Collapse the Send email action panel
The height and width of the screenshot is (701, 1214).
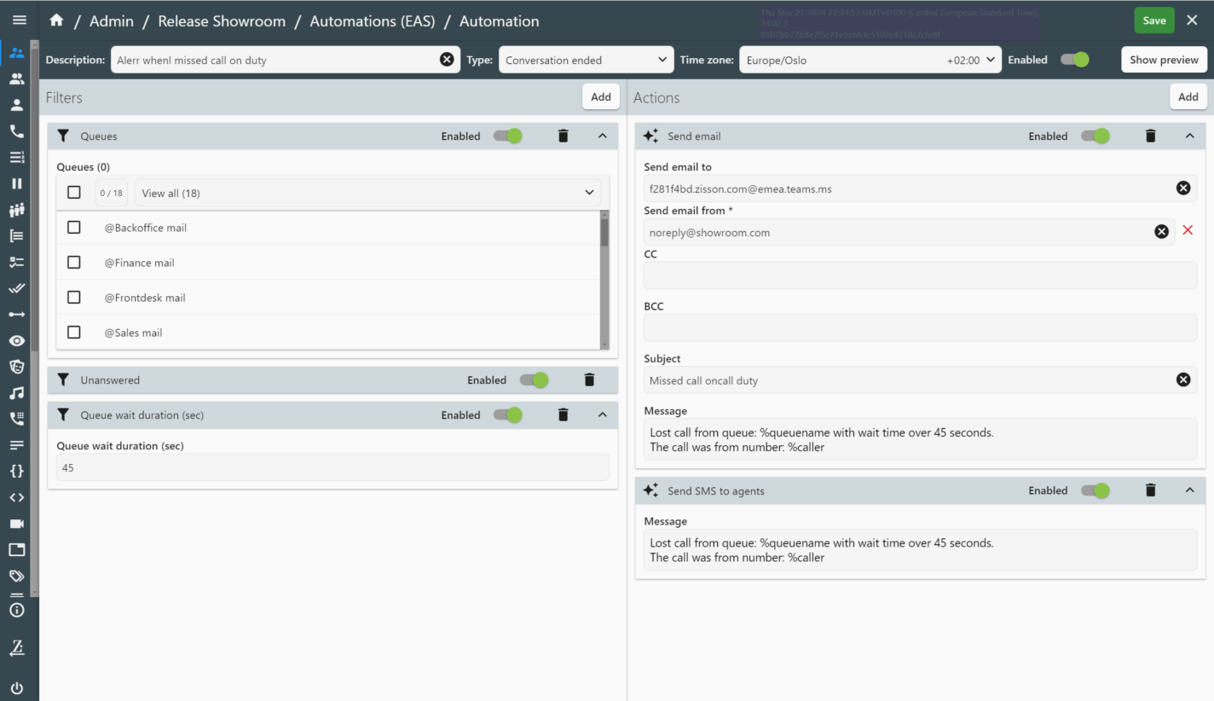[1189, 136]
